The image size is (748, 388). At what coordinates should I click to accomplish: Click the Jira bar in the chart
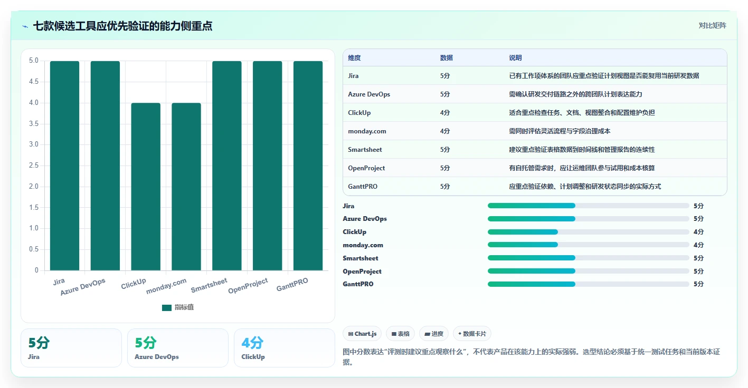point(64,166)
